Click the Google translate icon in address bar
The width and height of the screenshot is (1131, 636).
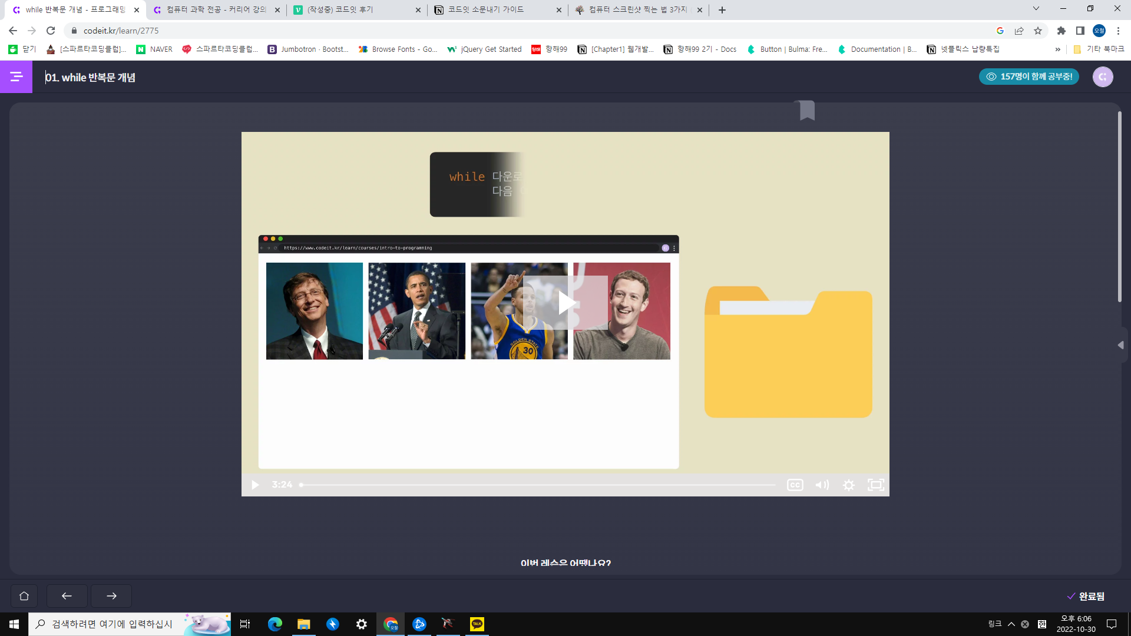(1000, 31)
